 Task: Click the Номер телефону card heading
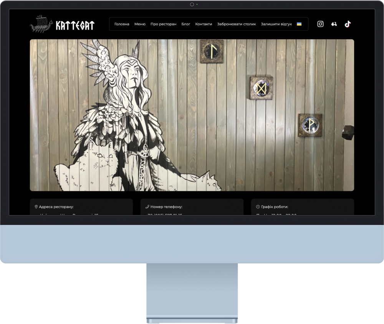point(166,207)
